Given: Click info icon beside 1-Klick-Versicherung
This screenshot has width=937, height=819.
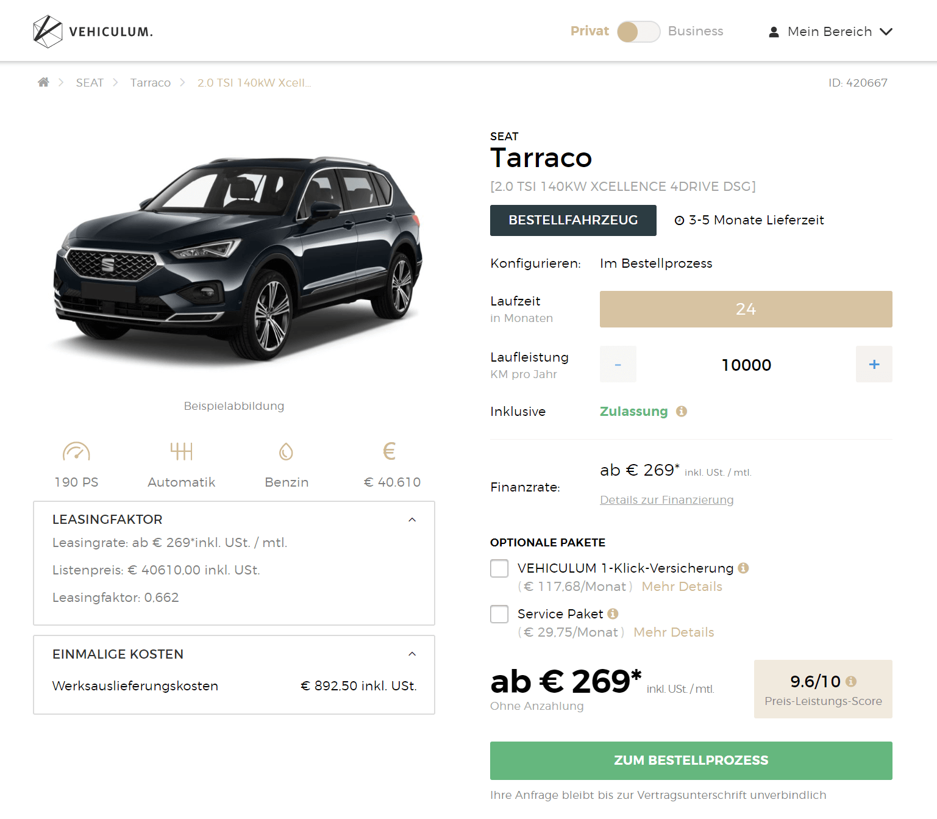Looking at the screenshot, I should point(743,568).
